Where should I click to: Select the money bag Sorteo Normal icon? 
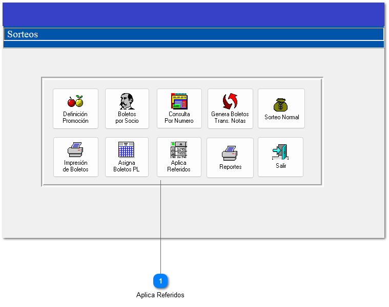point(281,105)
